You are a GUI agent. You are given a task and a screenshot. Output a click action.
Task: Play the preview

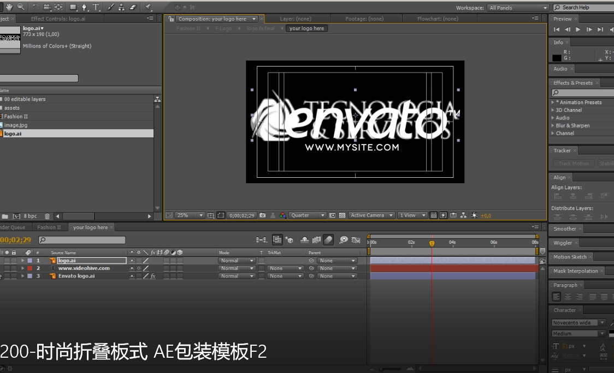578,29
